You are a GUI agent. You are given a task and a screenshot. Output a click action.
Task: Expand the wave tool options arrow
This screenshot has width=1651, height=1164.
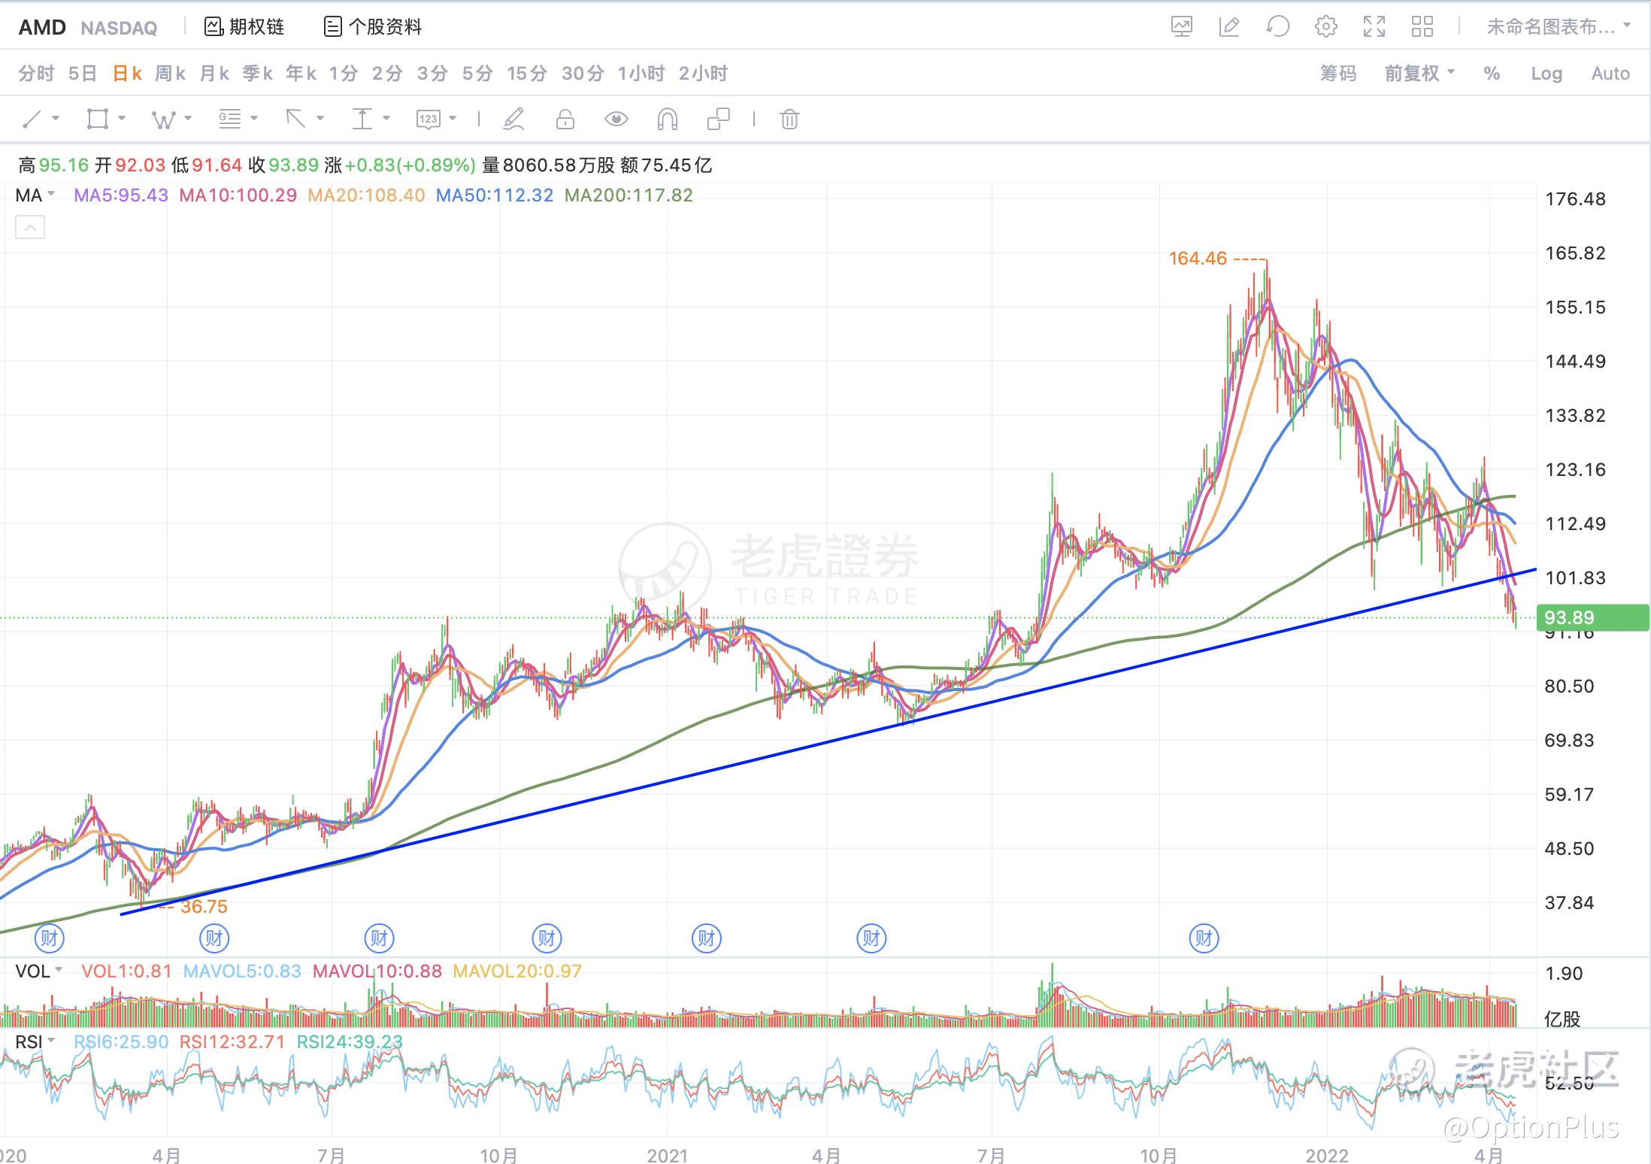[x=188, y=118]
